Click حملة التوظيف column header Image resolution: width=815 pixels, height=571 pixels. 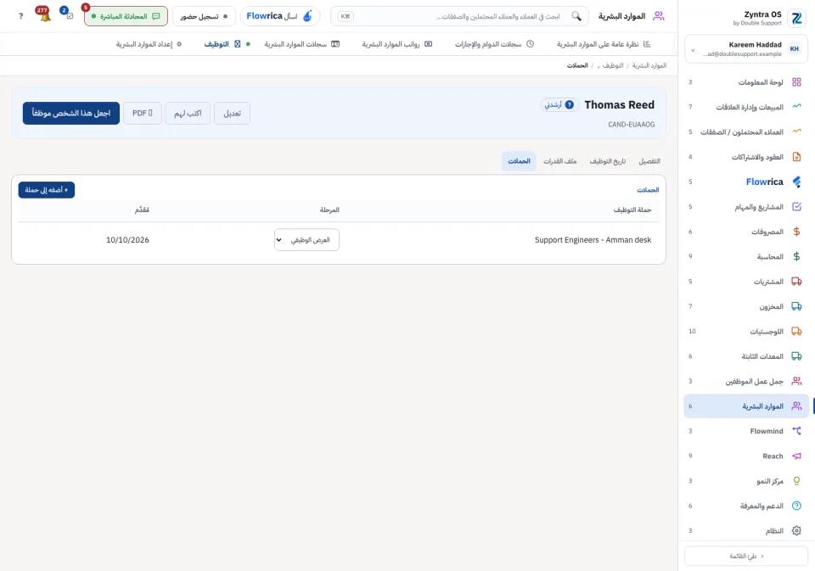tap(632, 210)
